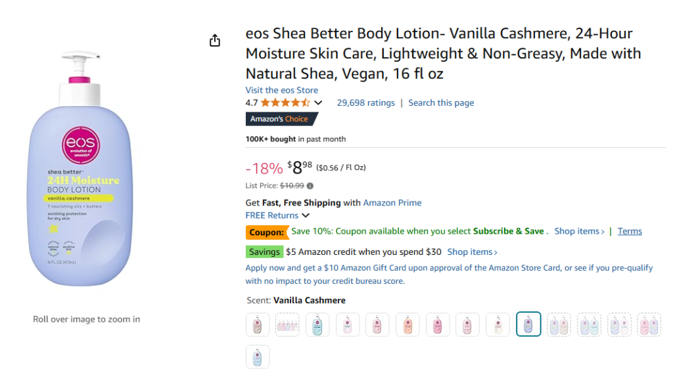
Task: Click the Search this page link
Action: [x=440, y=103]
